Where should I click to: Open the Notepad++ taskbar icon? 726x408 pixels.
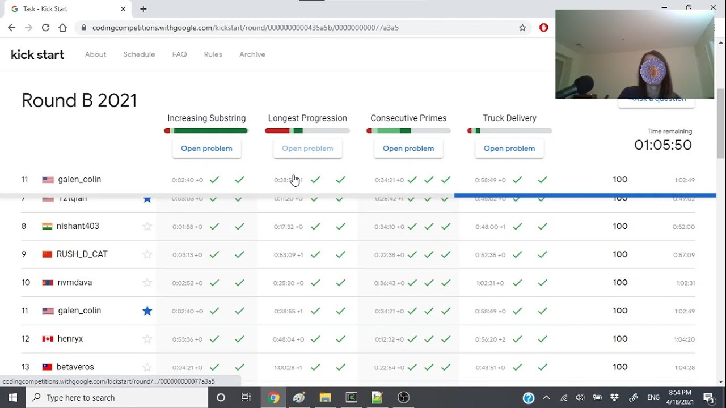click(x=377, y=397)
